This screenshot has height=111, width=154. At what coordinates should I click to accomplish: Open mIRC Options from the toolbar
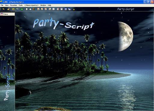pyautogui.click(x=9, y=9)
